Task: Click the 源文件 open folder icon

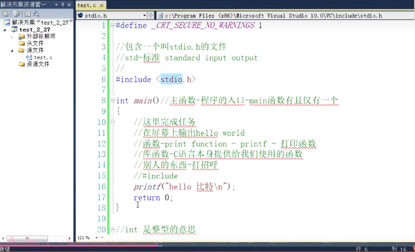Action: [22, 50]
